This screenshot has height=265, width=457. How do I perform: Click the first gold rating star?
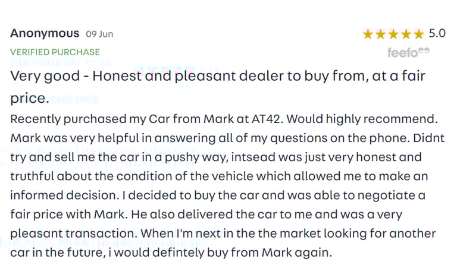tap(368, 34)
